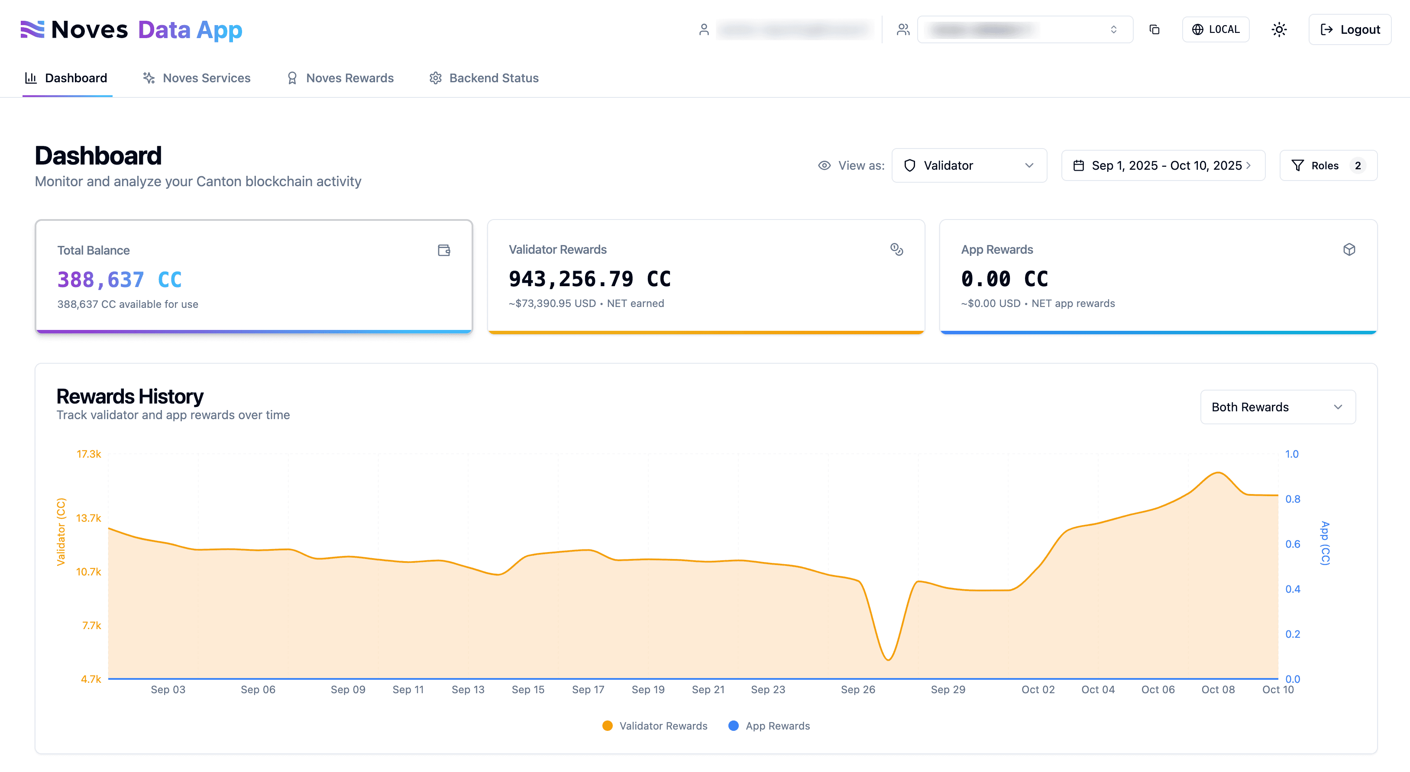The image size is (1410, 772).
Task: Open the Sep 1 - Oct 10 date range picker
Action: (1163, 166)
